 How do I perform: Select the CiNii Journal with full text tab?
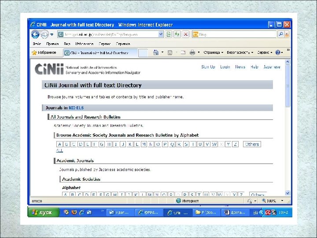point(100,53)
